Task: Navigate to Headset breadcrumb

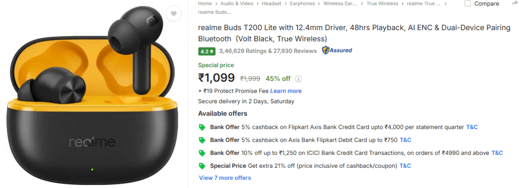Action: [272, 3]
